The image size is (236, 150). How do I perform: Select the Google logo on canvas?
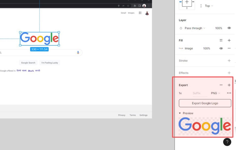tap(39, 39)
